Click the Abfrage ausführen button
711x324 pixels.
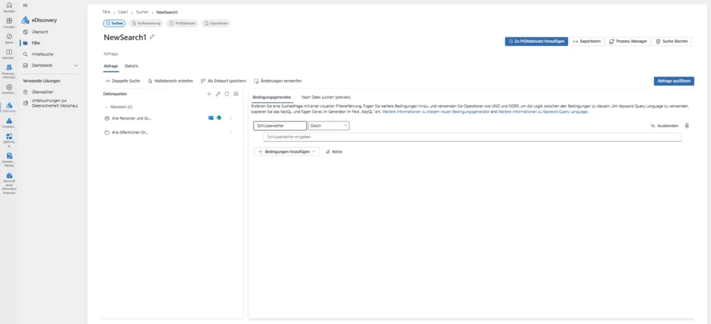pos(674,80)
